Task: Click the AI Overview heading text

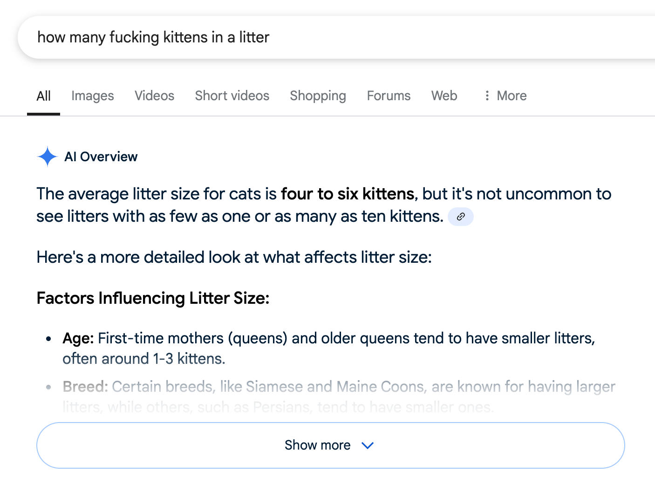Action: click(101, 157)
